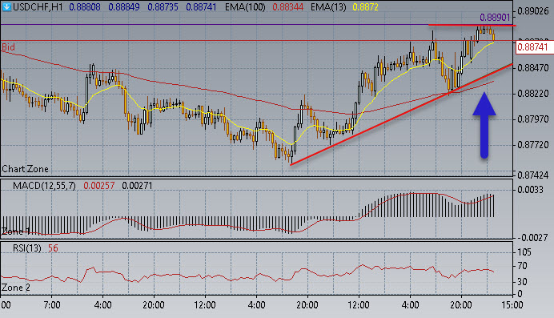
Task: Click the MACD signal value 0.00271
Action: click(x=137, y=186)
